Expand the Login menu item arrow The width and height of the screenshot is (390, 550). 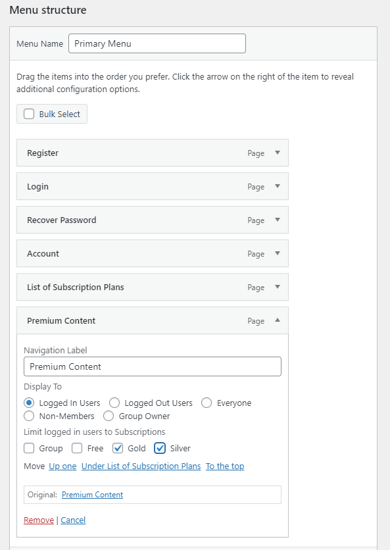tap(278, 186)
